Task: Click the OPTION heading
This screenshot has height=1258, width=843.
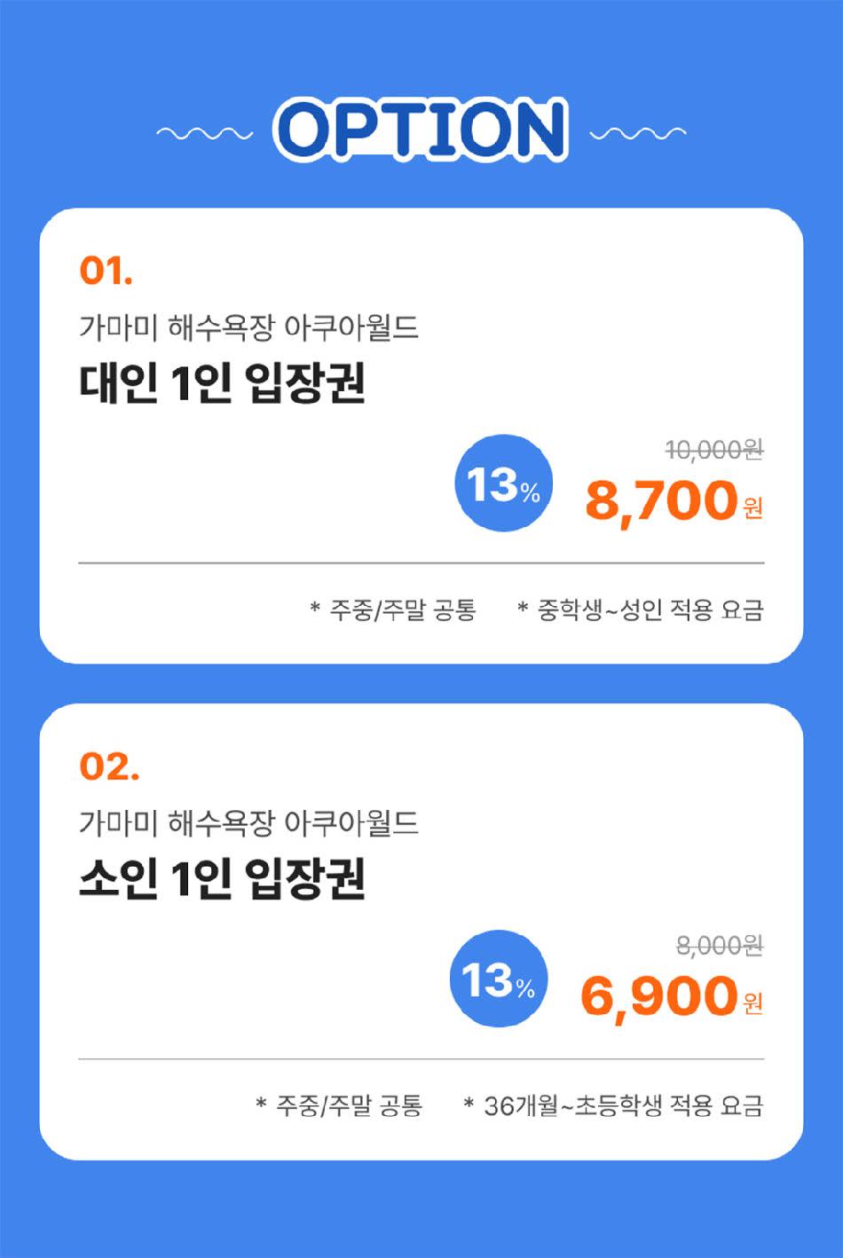Action: click(x=421, y=130)
